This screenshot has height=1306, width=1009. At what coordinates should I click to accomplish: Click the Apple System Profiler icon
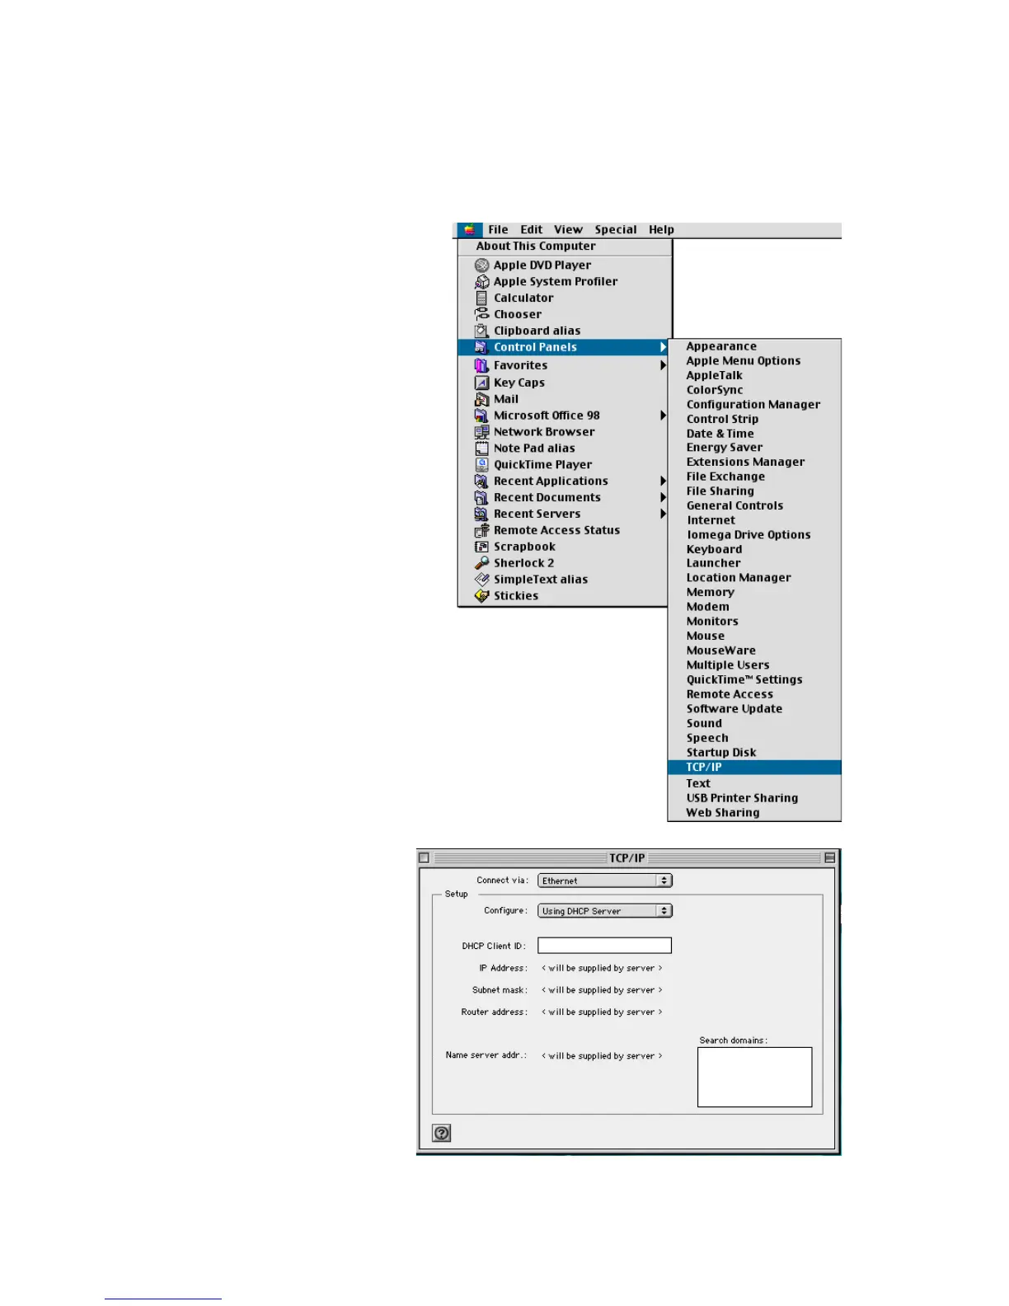482,281
